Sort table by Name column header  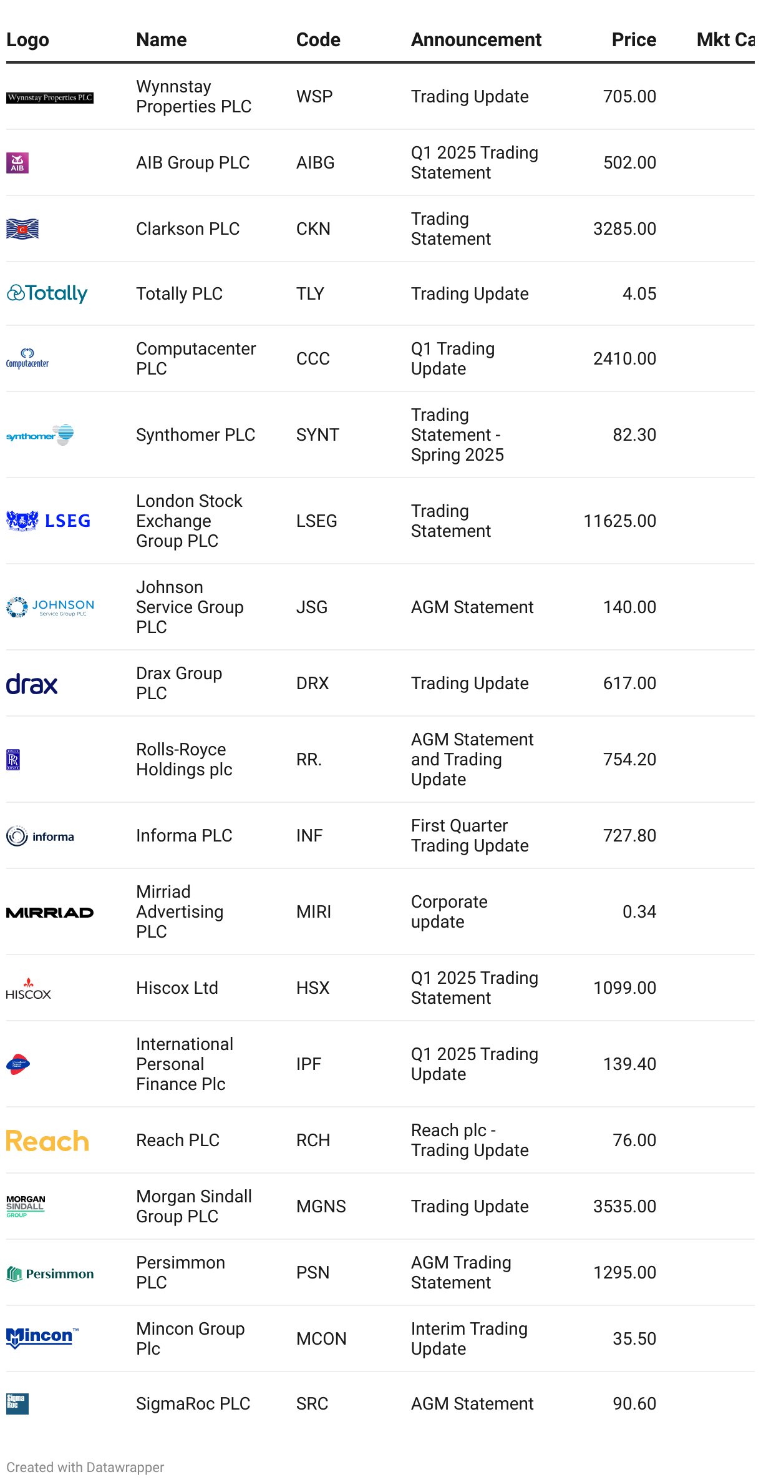(162, 40)
